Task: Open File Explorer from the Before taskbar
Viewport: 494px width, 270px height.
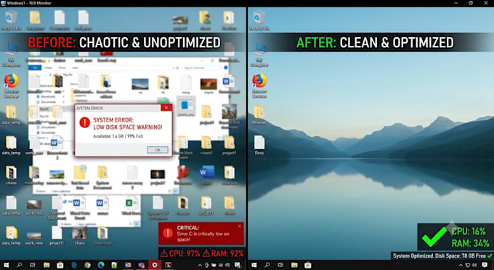Action: point(46,265)
